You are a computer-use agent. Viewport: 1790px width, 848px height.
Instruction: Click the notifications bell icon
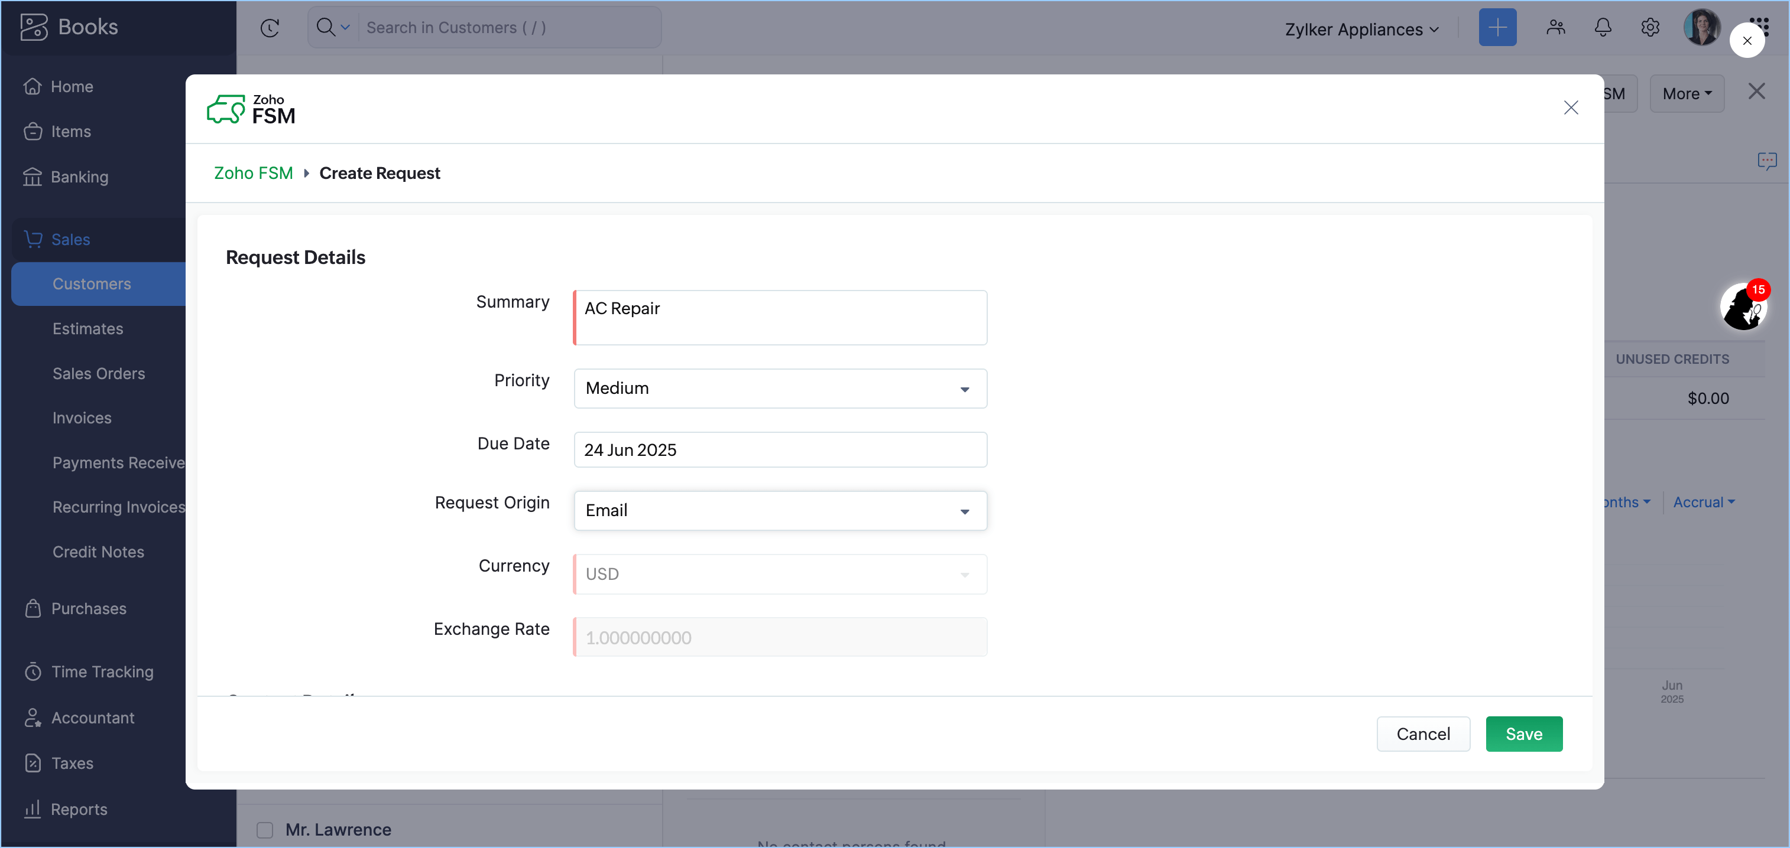coord(1603,28)
